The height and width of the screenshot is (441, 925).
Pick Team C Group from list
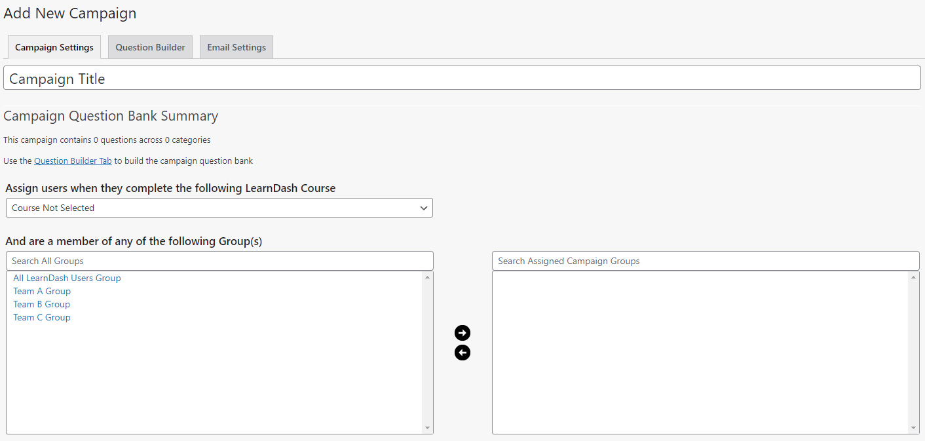tap(42, 317)
